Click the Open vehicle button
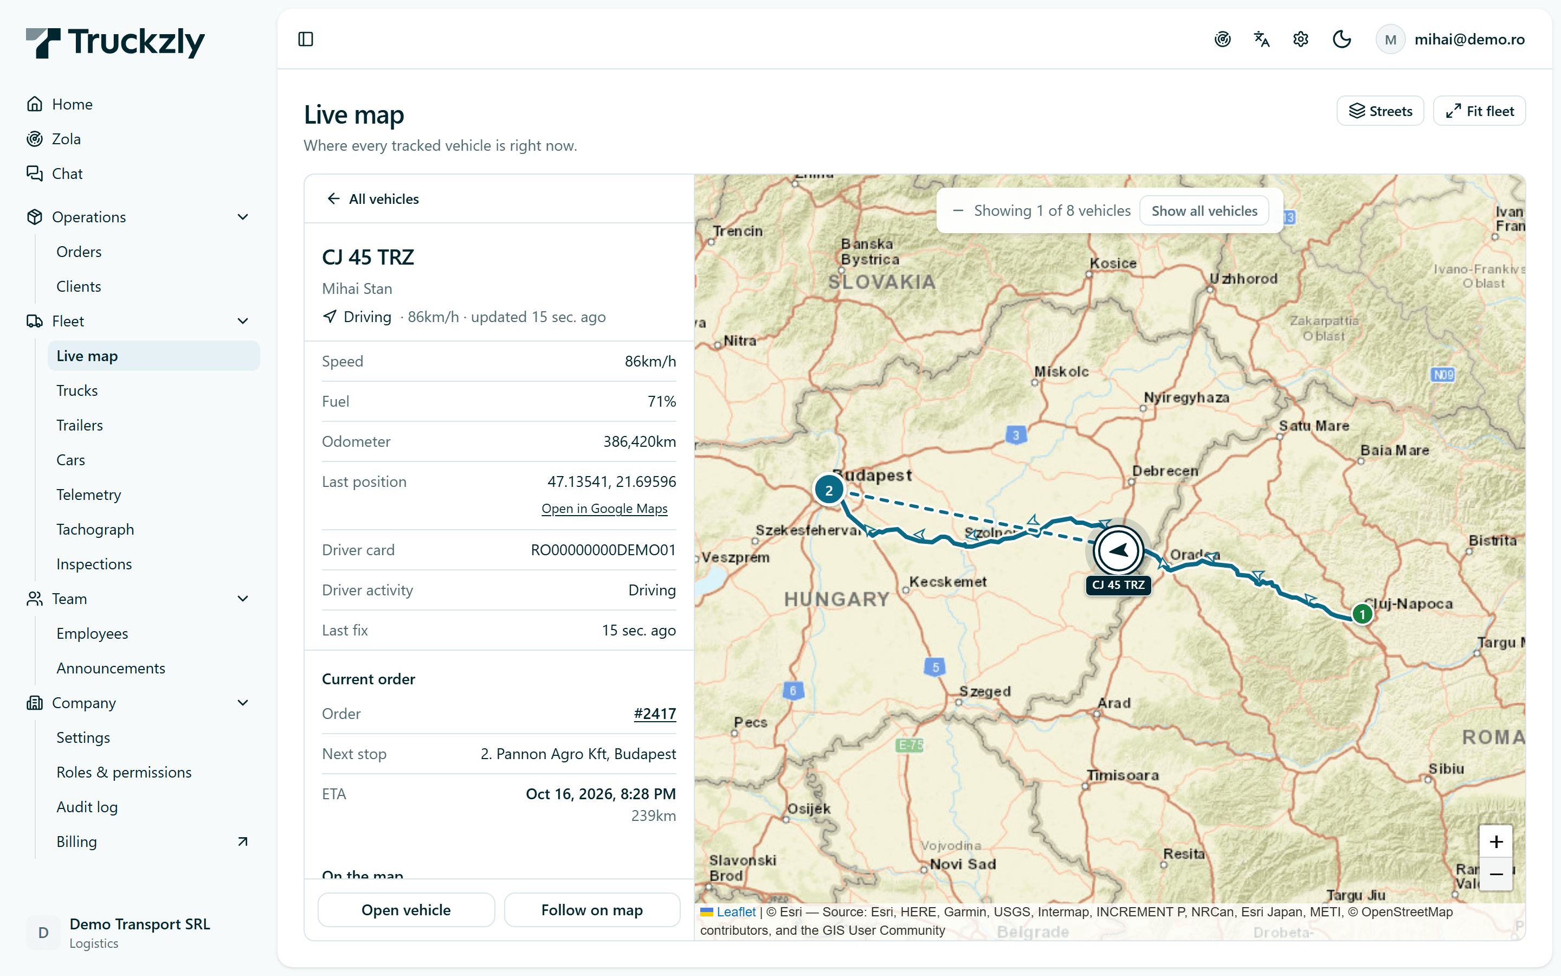The image size is (1561, 976). pos(406,910)
